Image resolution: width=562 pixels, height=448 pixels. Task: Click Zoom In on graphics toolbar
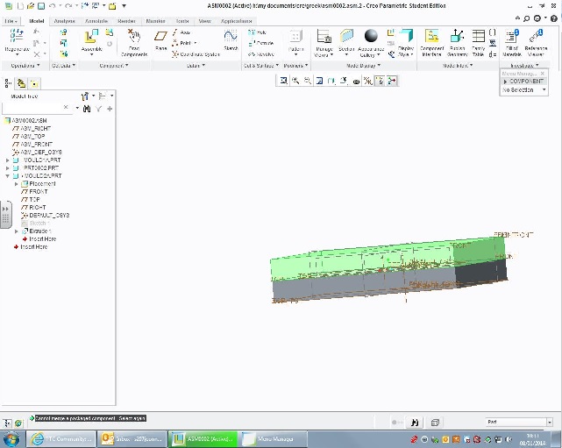pos(295,81)
